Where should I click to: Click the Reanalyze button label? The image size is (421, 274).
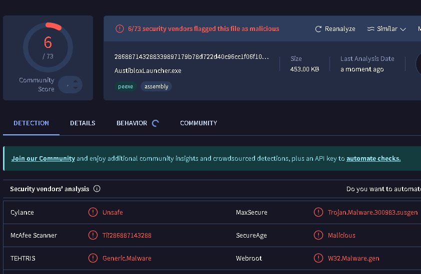point(340,28)
